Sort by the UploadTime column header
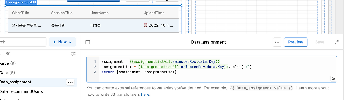 pos(154,13)
